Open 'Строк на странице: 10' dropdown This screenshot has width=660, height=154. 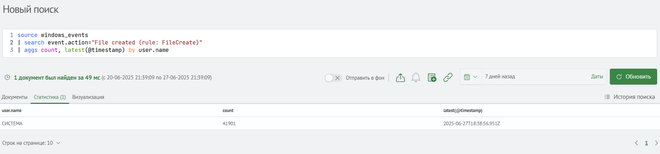pos(31,143)
